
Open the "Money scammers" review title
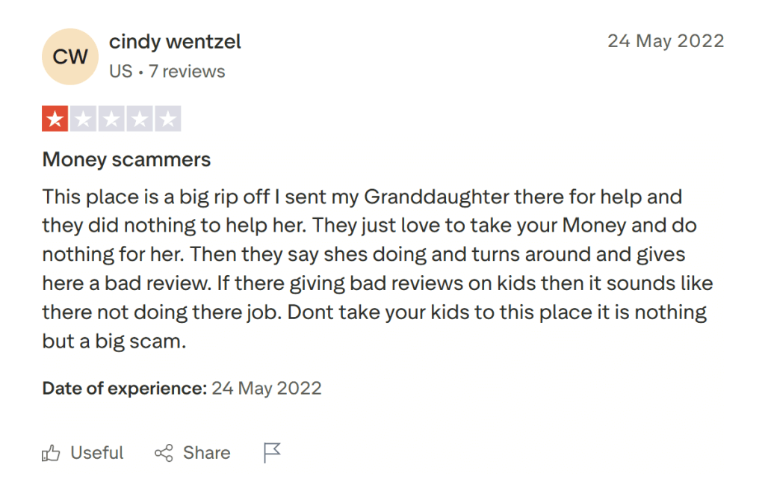pos(126,159)
